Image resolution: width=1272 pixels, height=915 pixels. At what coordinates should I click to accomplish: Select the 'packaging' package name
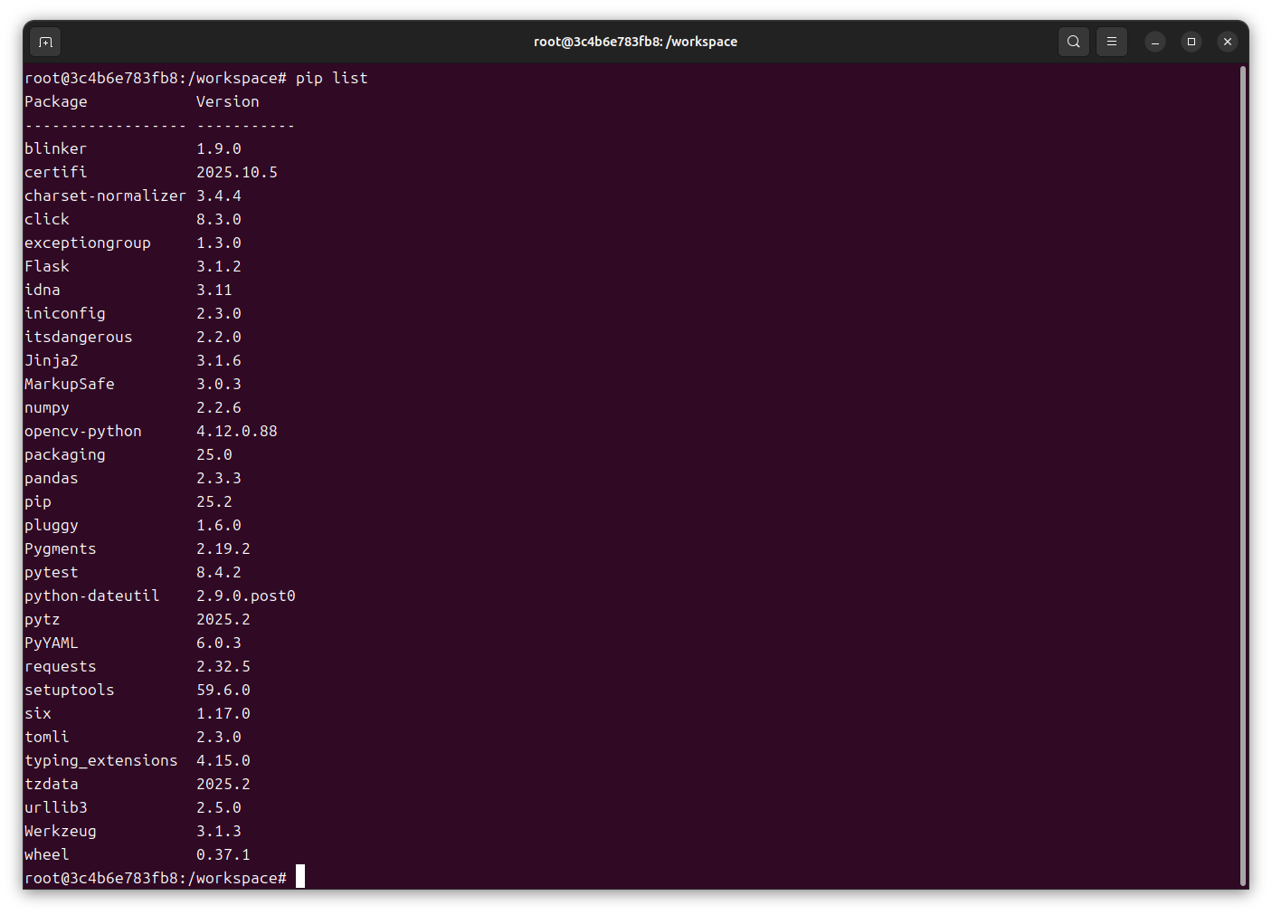pyautogui.click(x=65, y=455)
